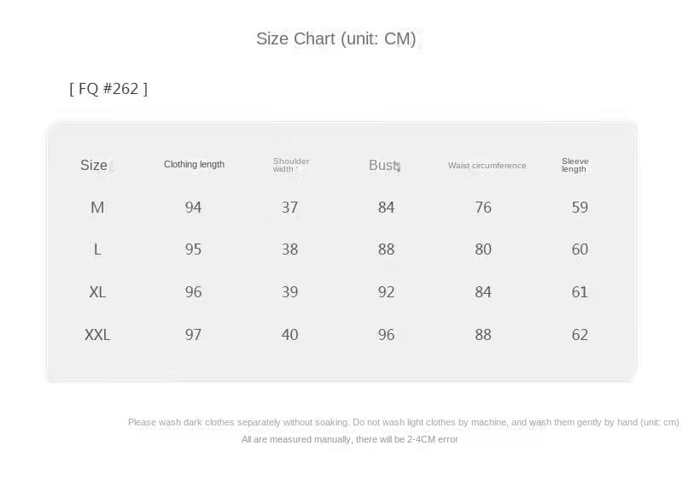
Task: Click the manual measurement error note
Action: [350, 439]
